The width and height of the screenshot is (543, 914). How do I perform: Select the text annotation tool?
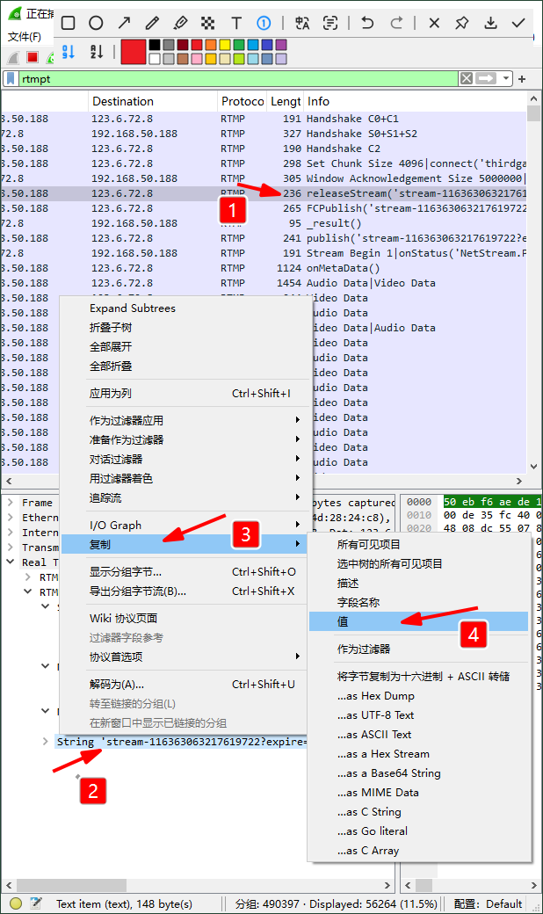point(235,23)
